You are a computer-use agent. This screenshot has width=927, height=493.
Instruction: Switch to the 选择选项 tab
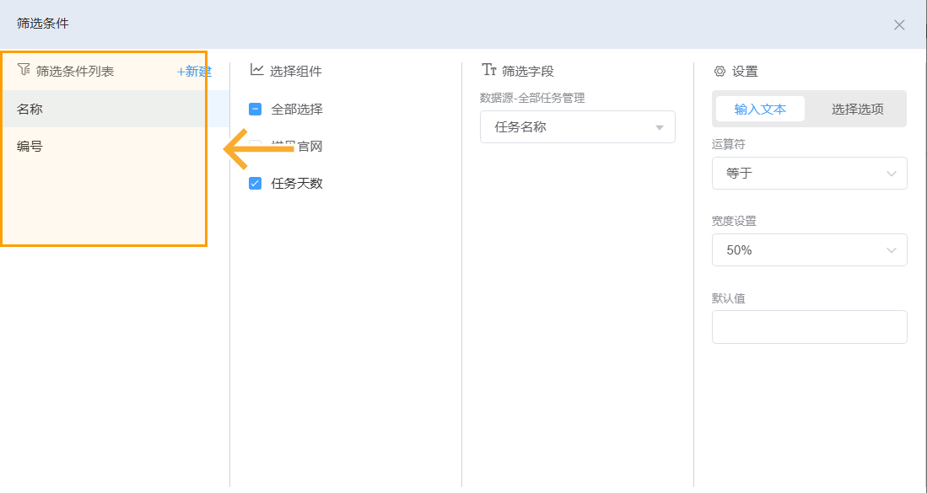(856, 109)
